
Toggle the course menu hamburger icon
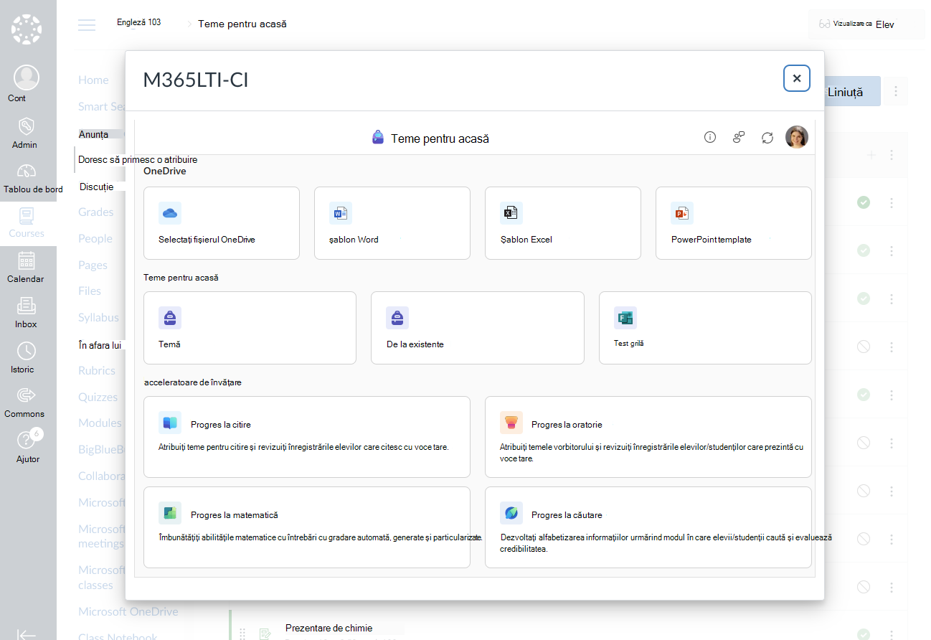click(87, 24)
